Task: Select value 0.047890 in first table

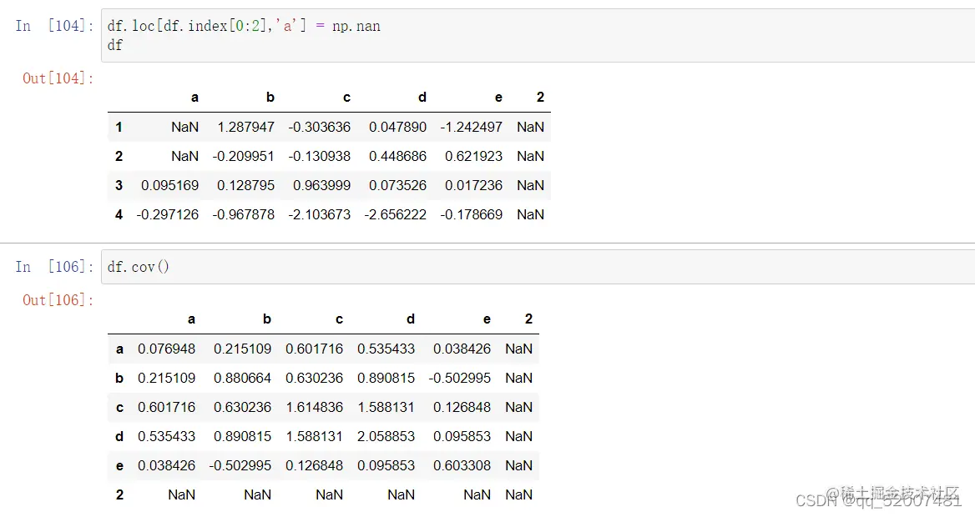Action: tap(397, 128)
